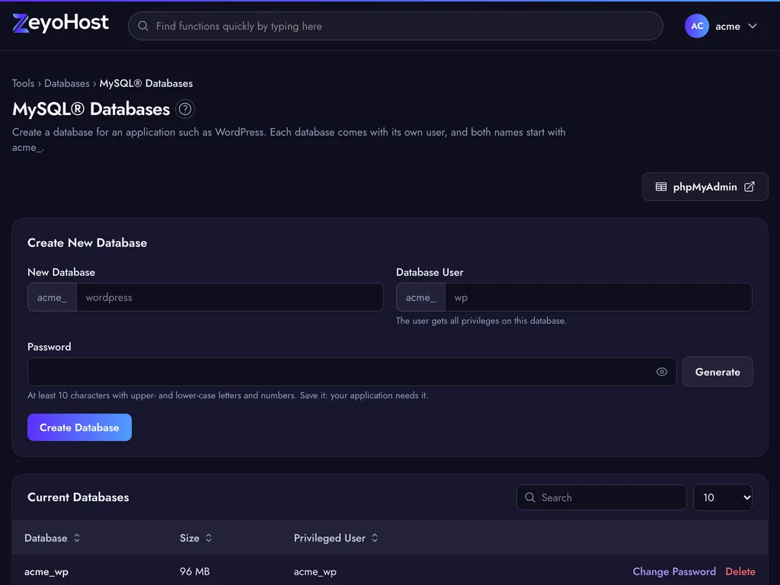Click the 'Database User' field label
The image size is (780, 585).
(x=430, y=272)
